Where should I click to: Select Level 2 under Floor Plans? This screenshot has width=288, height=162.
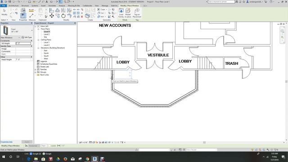(47, 34)
